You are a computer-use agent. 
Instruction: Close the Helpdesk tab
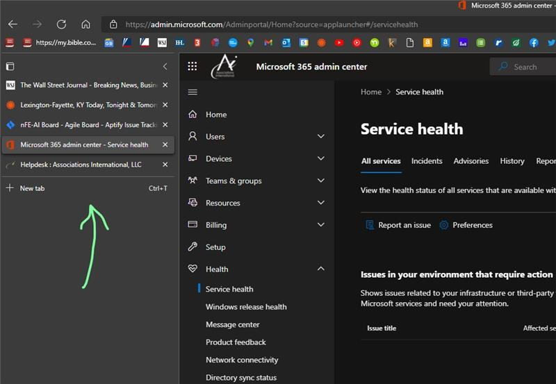coord(165,165)
